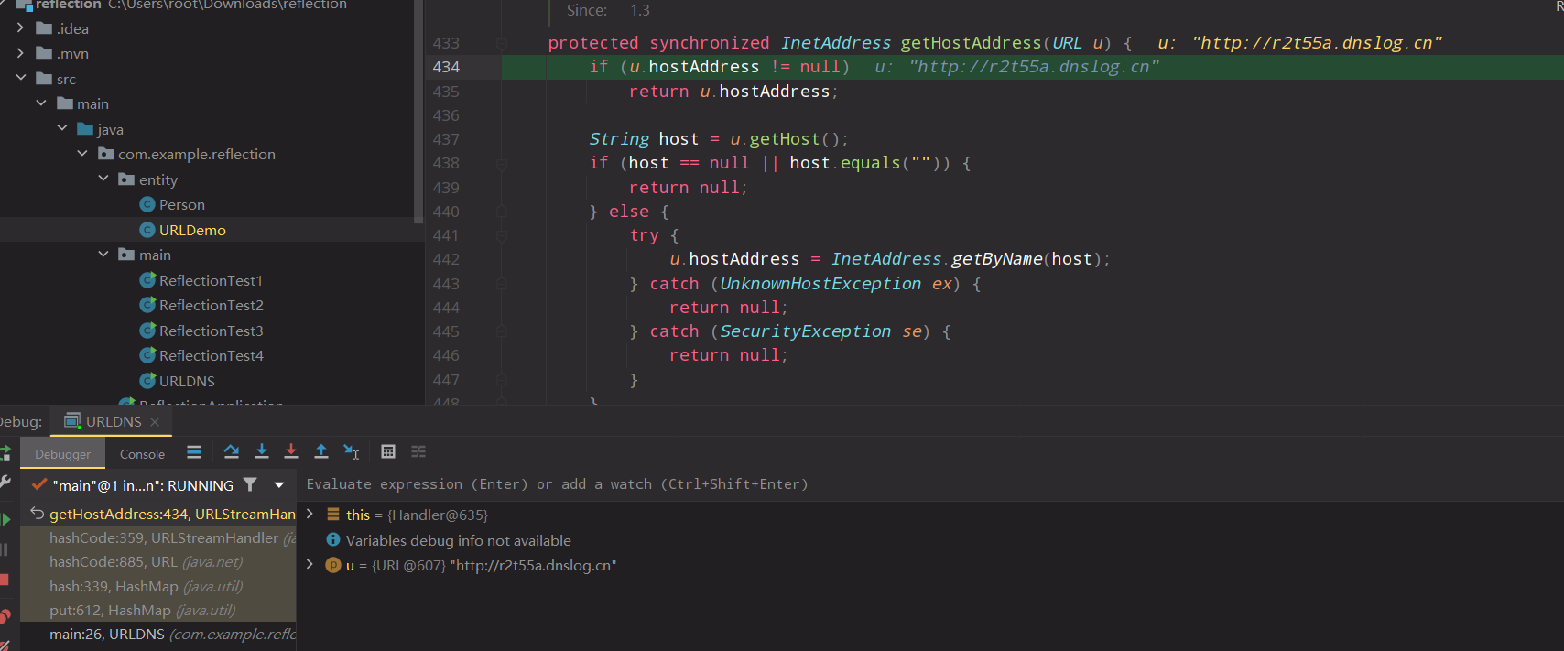Select the getHostAddress:434 stack frame
The height and width of the screenshot is (651, 1564).
coord(158,515)
